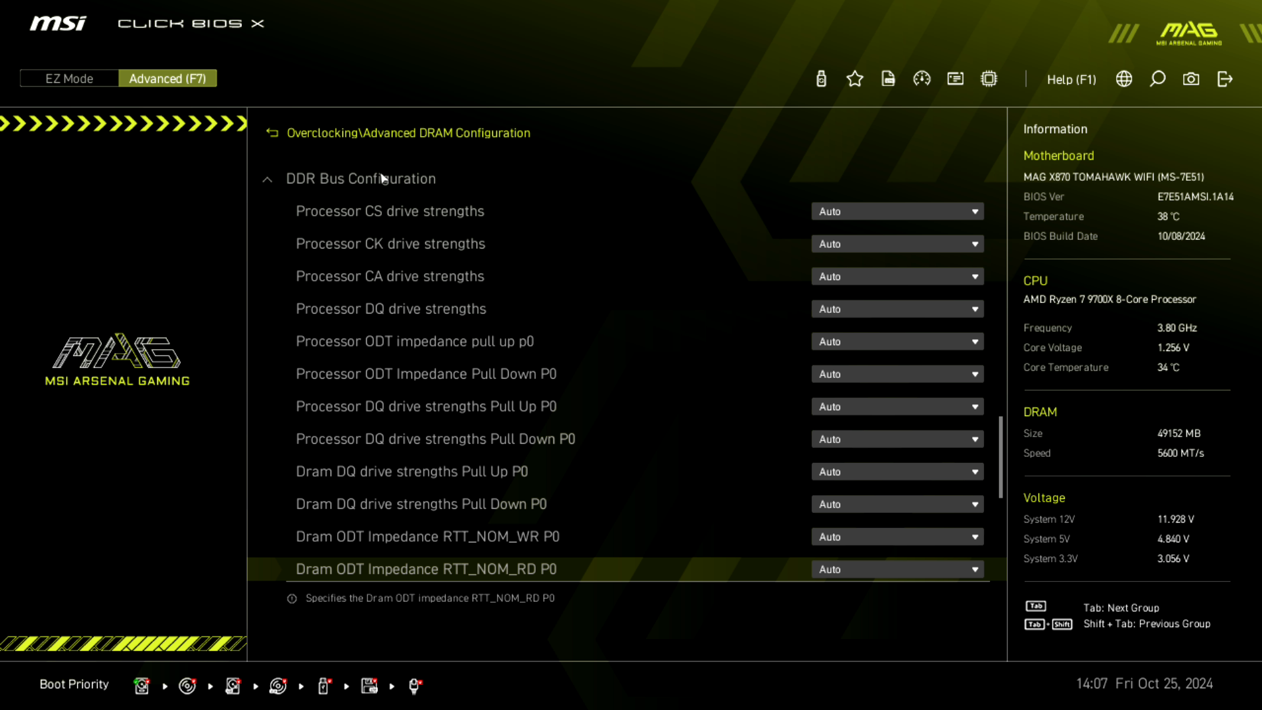Collapse the DDR Bus Configuration section
1262x710 pixels.
click(268, 179)
